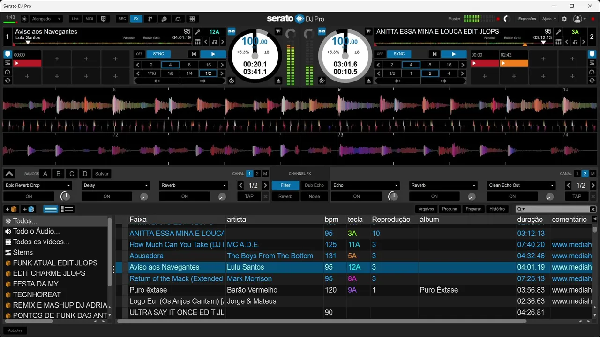The height and width of the screenshot is (337, 600).
Task: Turn sync OFF on deck 1
Action: [x=140, y=54]
